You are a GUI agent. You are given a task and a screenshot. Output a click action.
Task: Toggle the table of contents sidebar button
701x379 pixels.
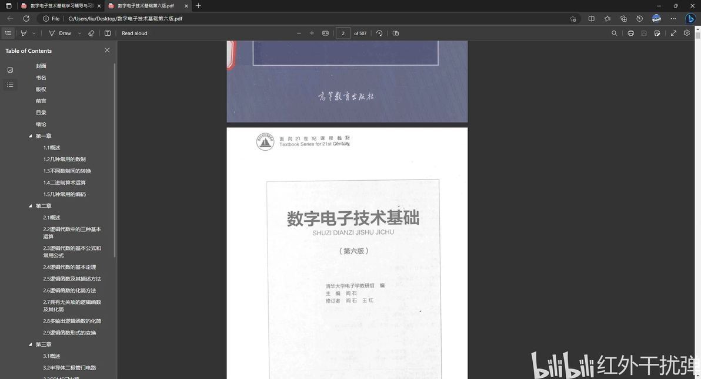click(x=8, y=33)
